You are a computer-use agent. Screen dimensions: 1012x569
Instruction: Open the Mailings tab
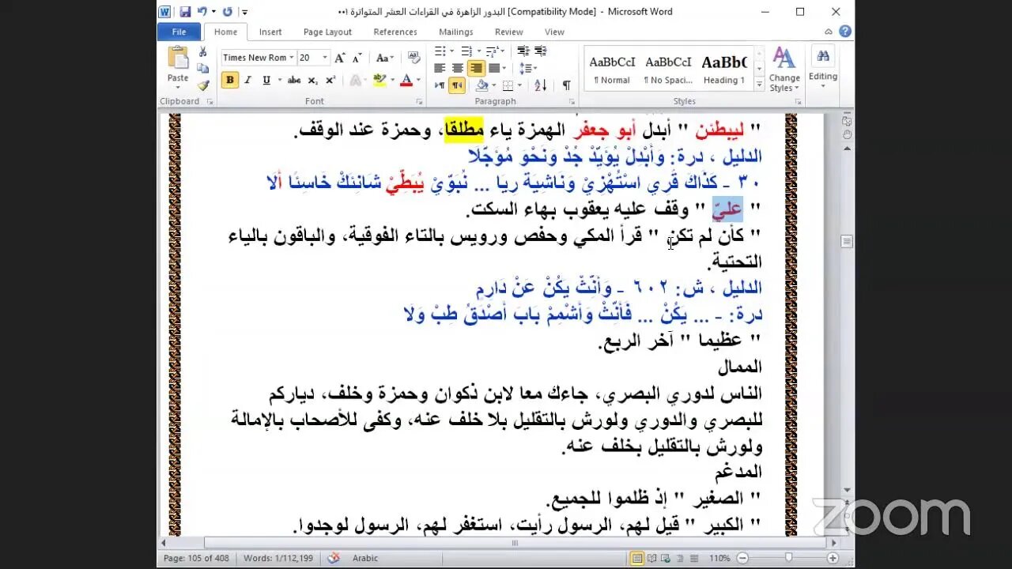(456, 32)
